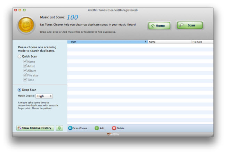Click the 'Music List Score:' label
This screenshot has width=226, height=154.
[53, 17]
